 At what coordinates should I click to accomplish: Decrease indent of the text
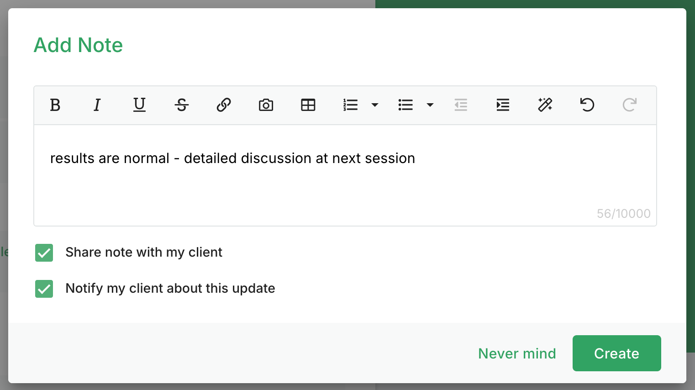click(x=461, y=105)
